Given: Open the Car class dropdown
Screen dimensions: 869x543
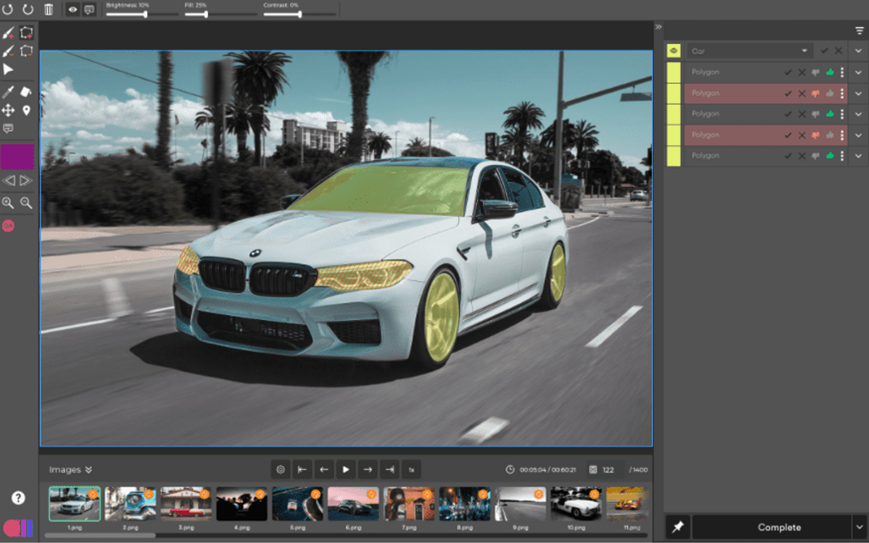Looking at the screenshot, I should pos(749,51).
